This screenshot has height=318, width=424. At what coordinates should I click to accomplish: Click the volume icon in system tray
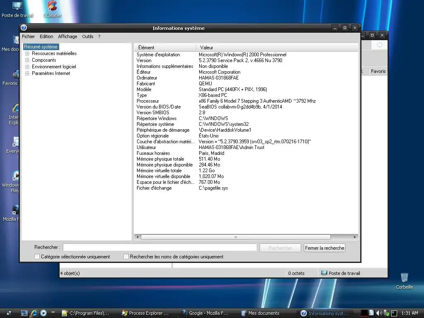click(379, 313)
